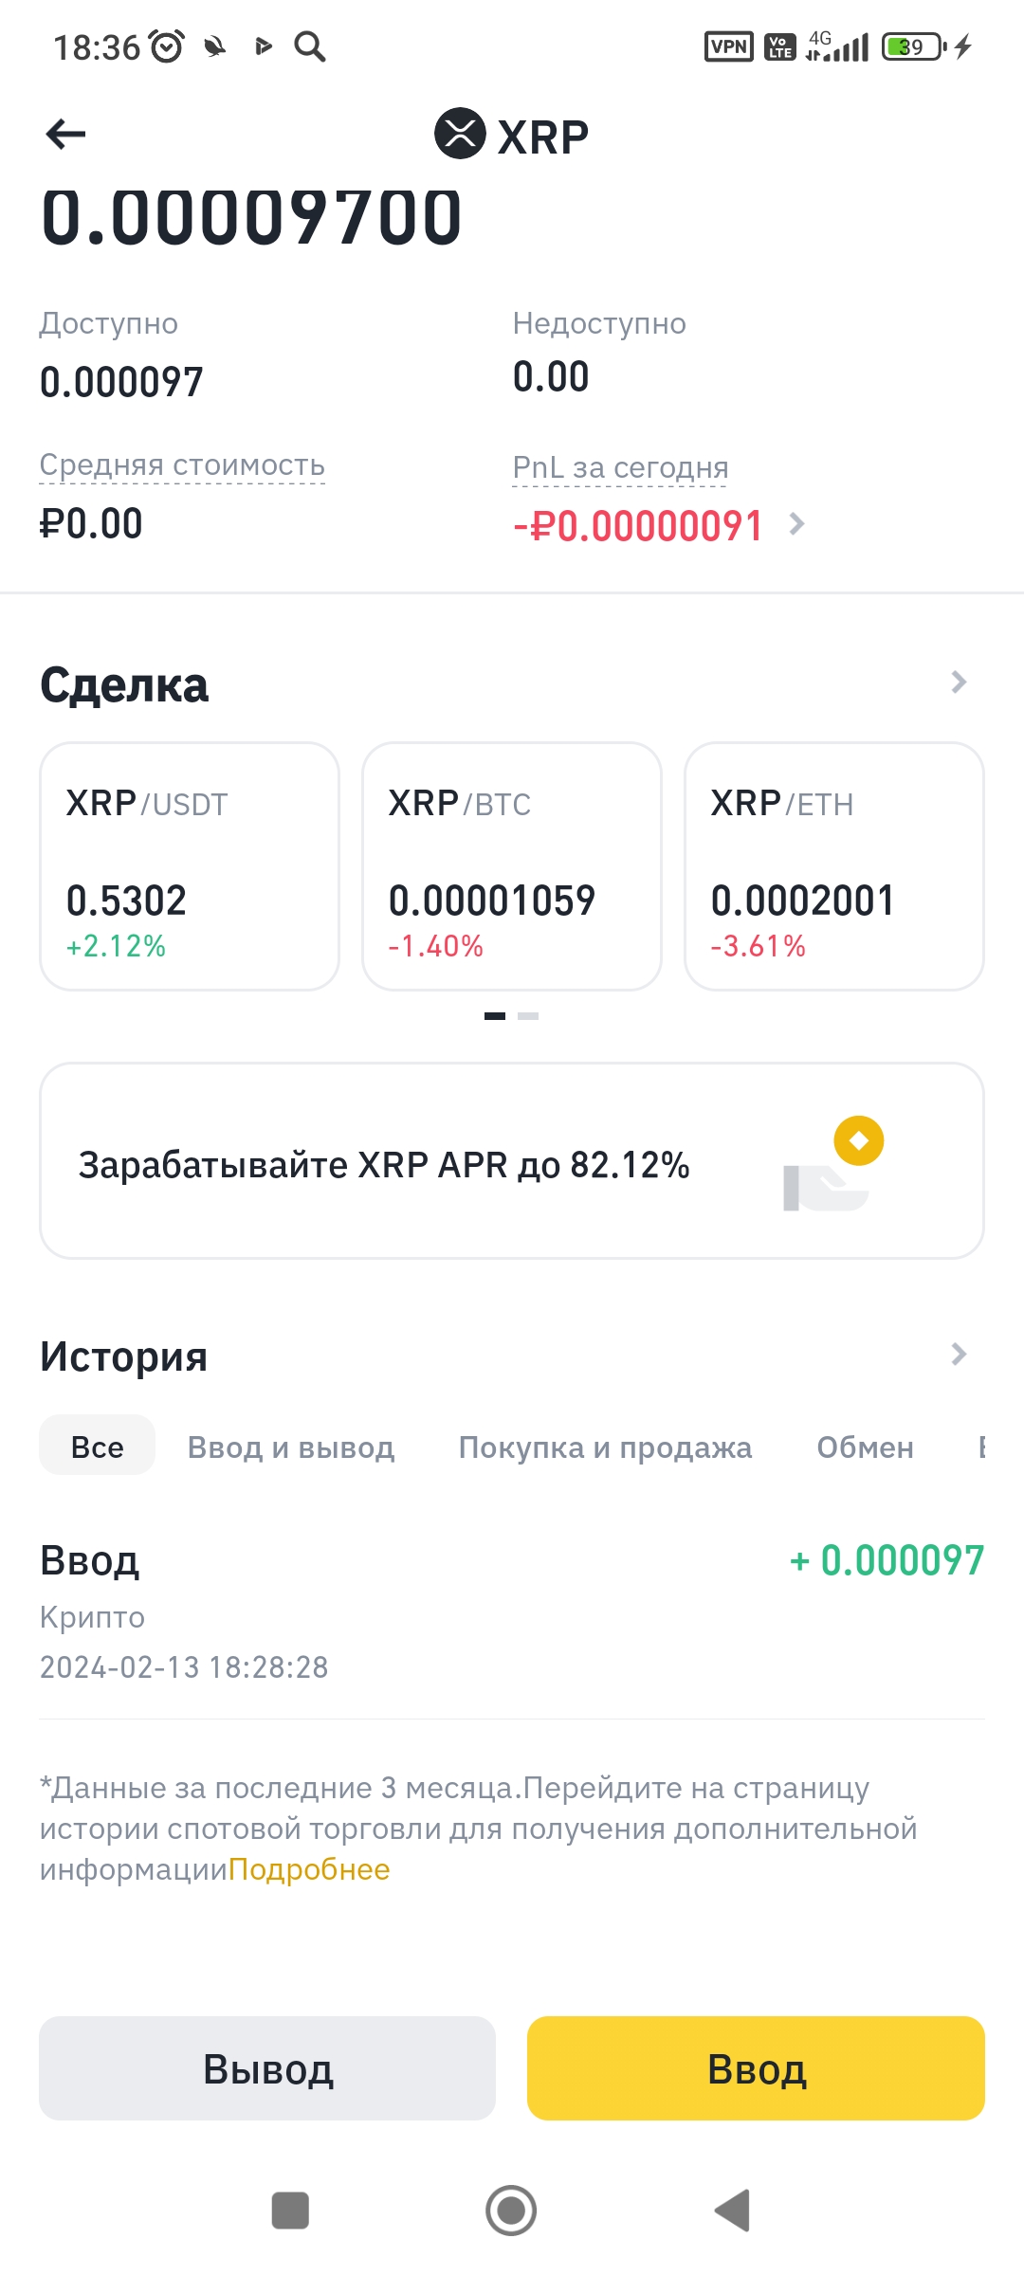Open the История section arrow
This screenshot has width=1024, height=2275.
pos(959,1355)
